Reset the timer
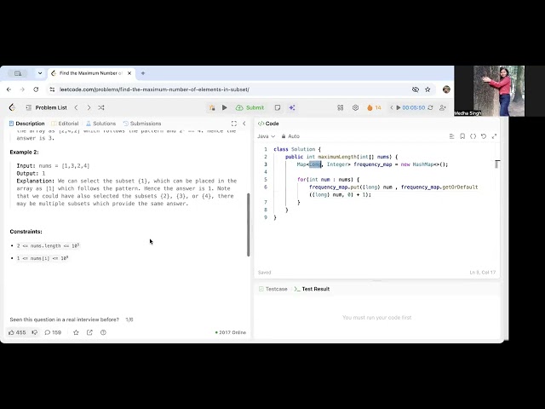545x409 pixels. pyautogui.click(x=430, y=108)
